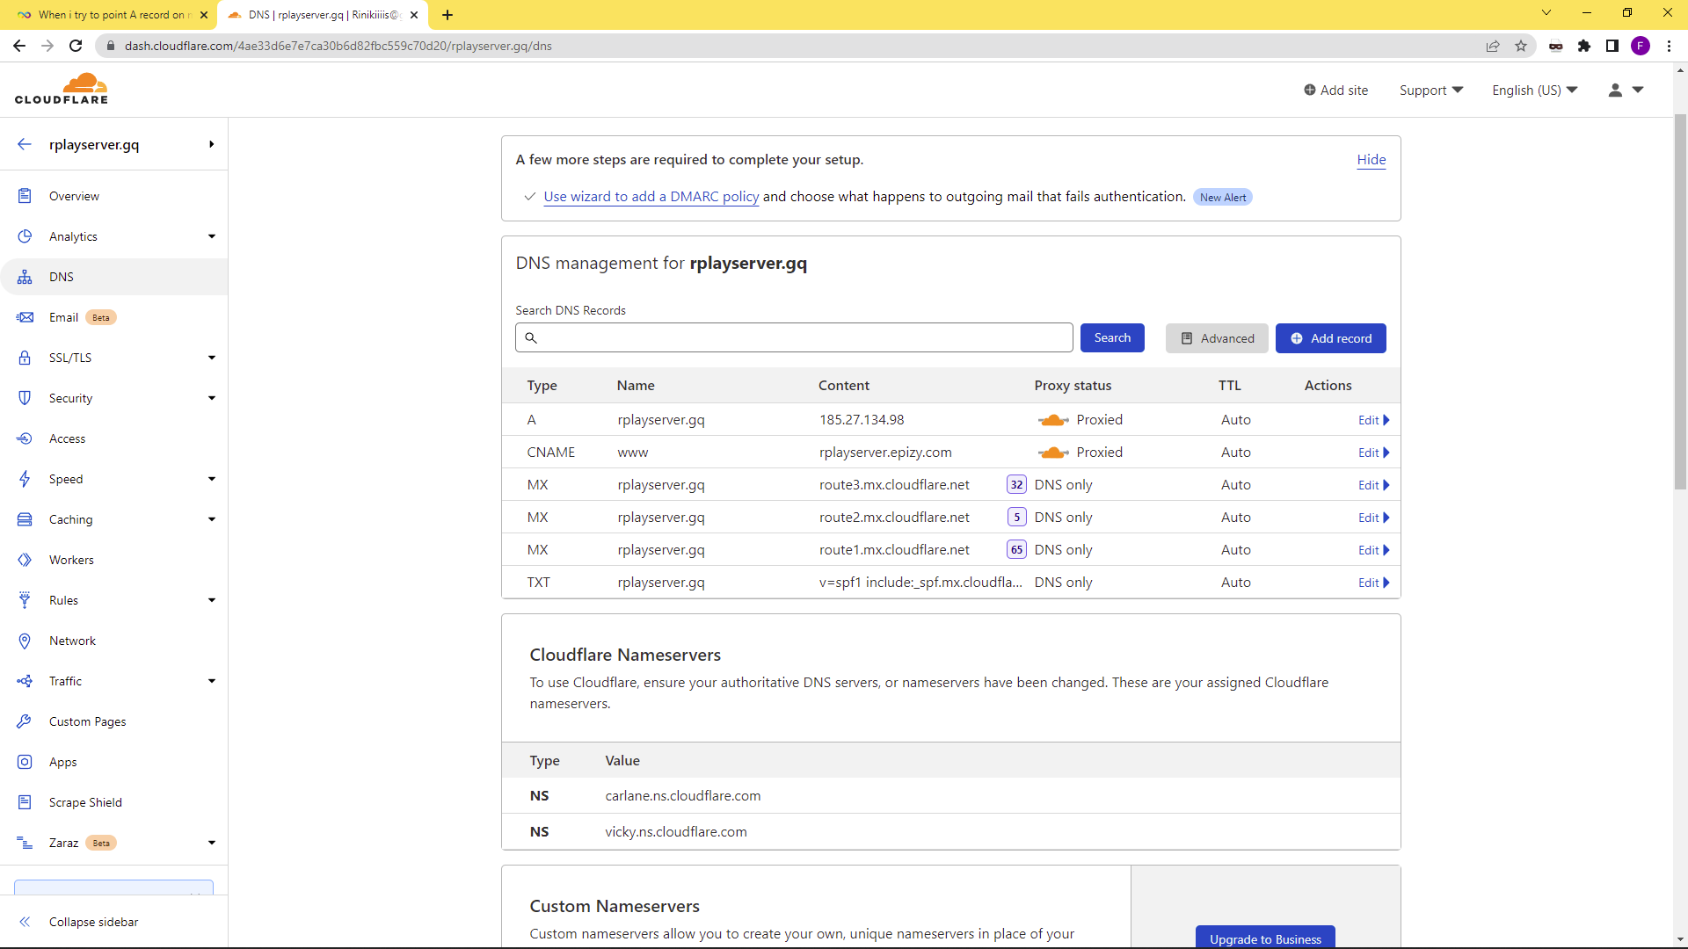Hide the setup steps notice

[1371, 159]
